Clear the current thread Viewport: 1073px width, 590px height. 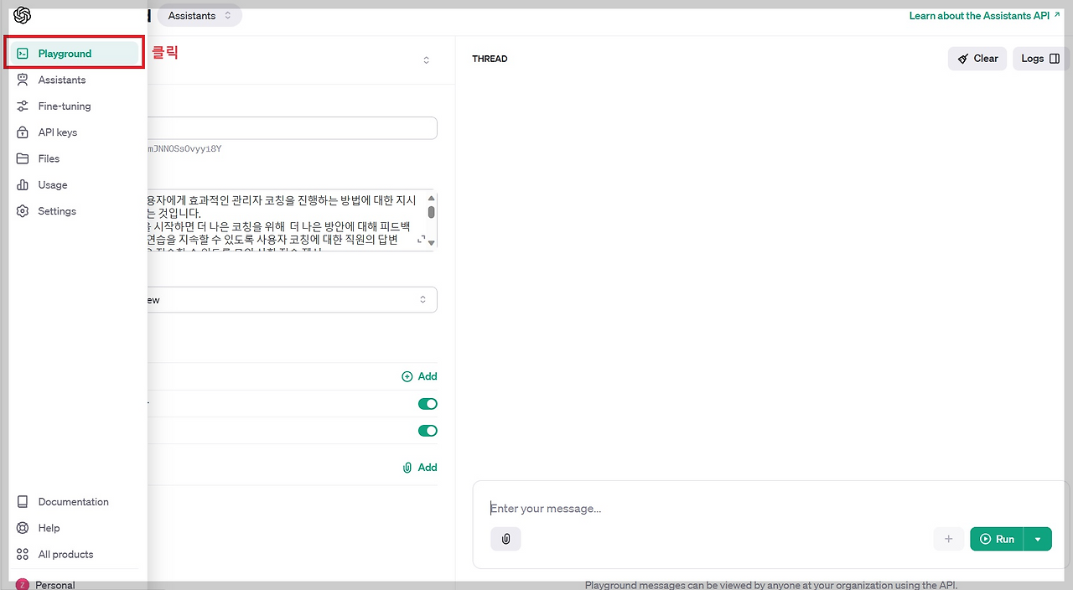(x=977, y=58)
